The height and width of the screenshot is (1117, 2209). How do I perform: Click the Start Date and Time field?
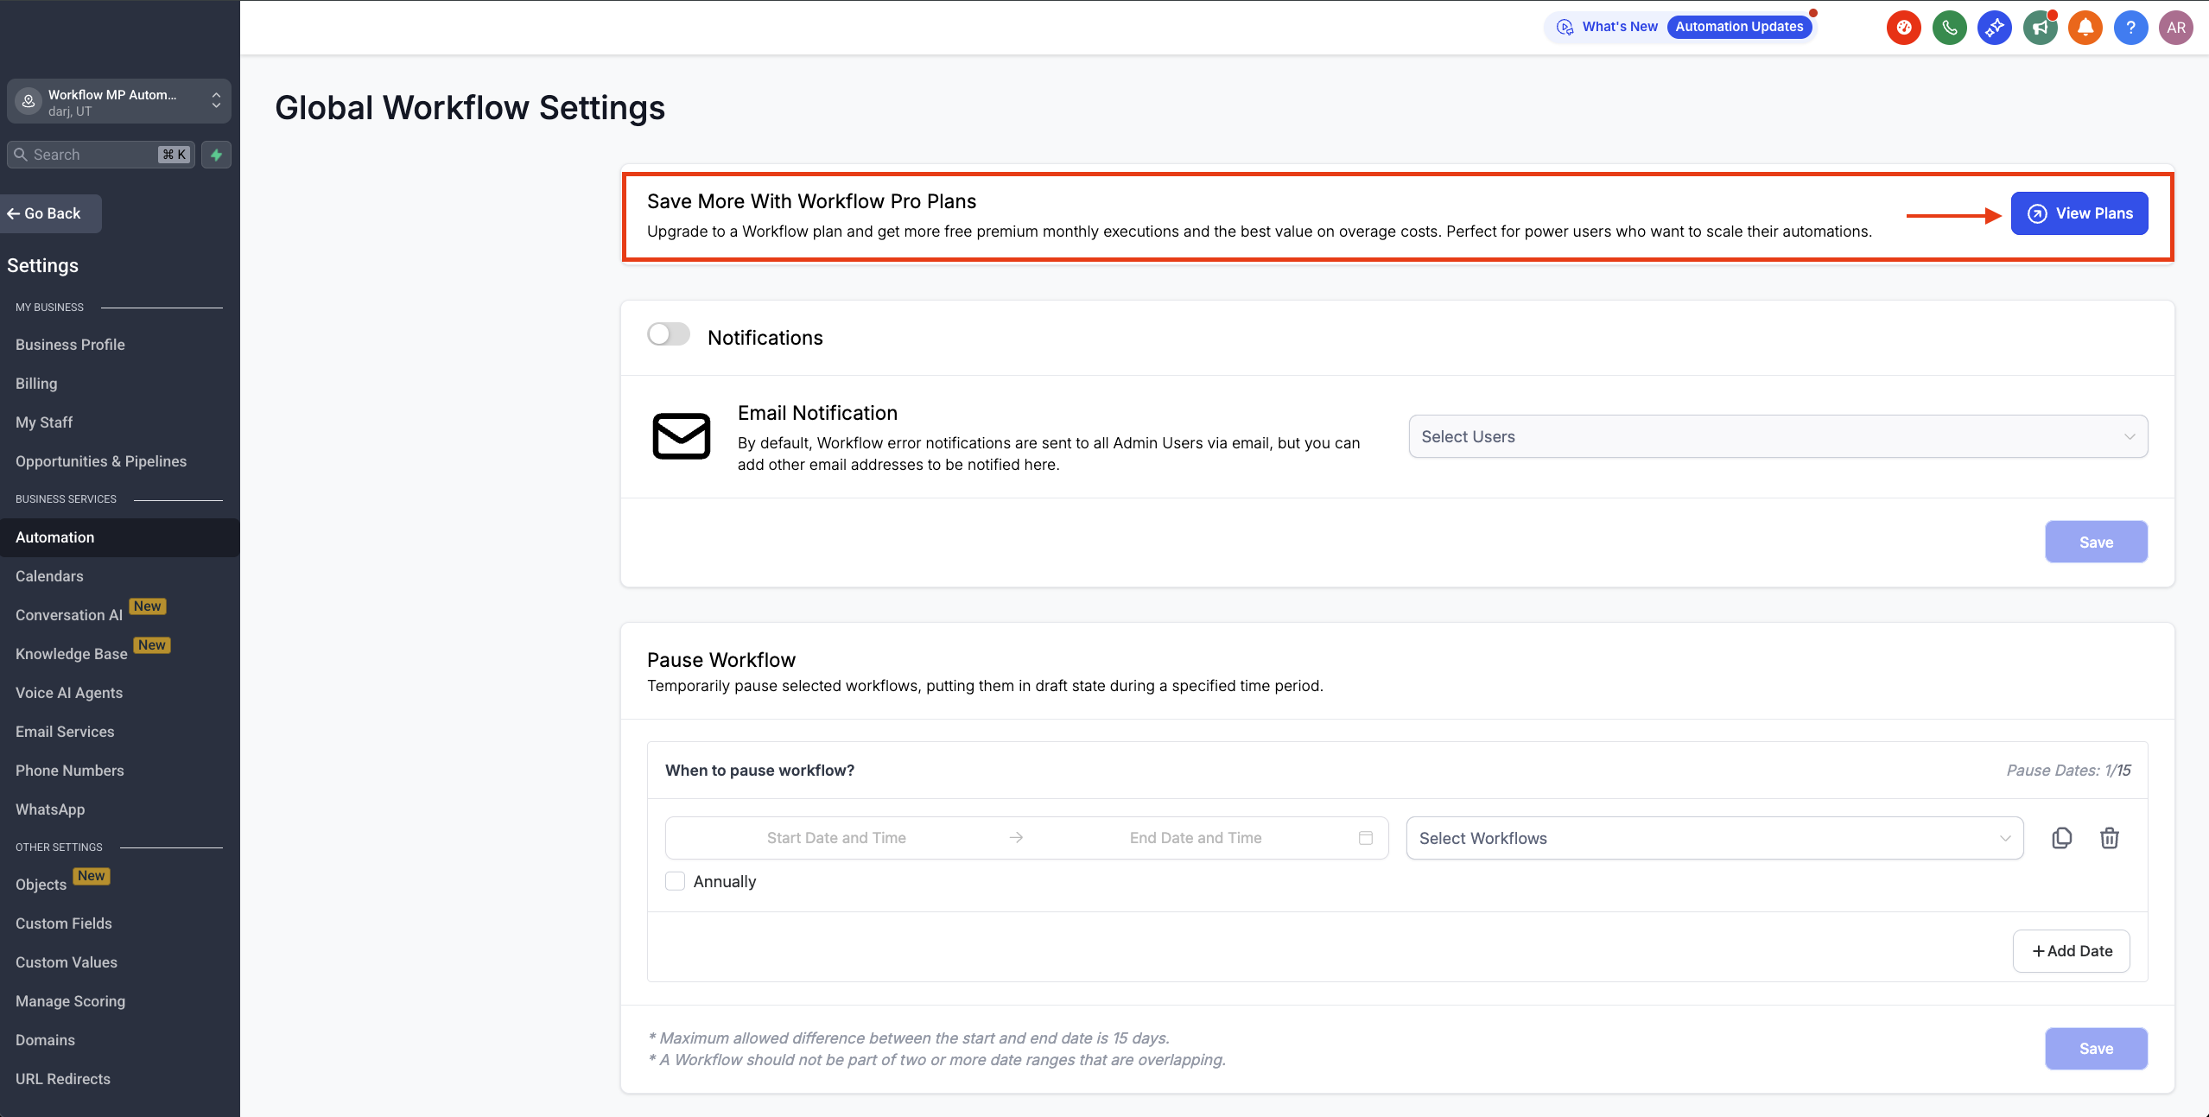[836, 838]
